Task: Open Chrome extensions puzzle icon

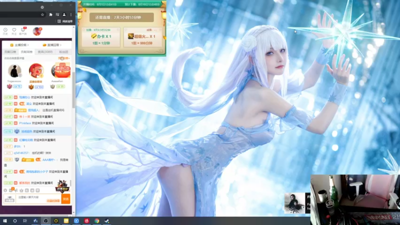Action: pyautogui.click(x=50, y=15)
